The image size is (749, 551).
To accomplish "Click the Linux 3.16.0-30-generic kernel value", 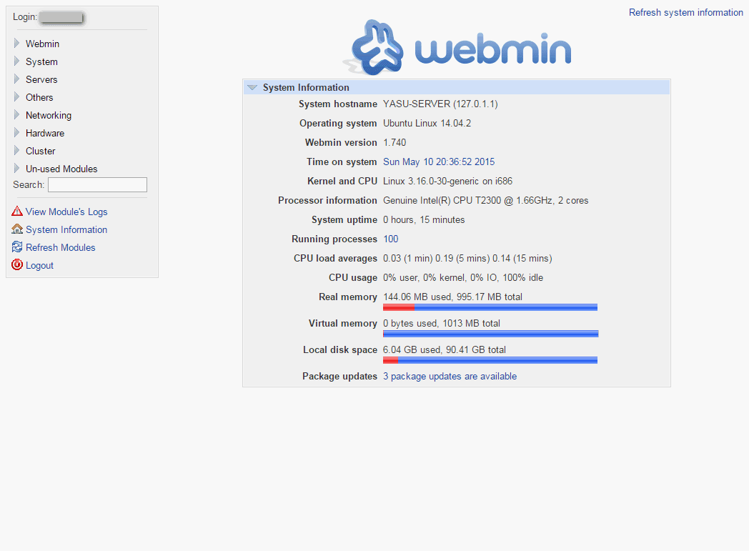I will [x=447, y=181].
